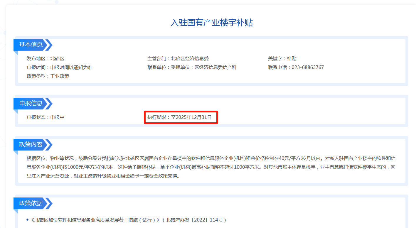Click the 发布地区 value 北碚区

[57, 59]
